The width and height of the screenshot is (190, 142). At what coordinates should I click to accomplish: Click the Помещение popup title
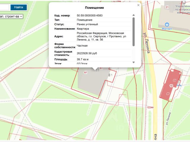pos(94,8)
